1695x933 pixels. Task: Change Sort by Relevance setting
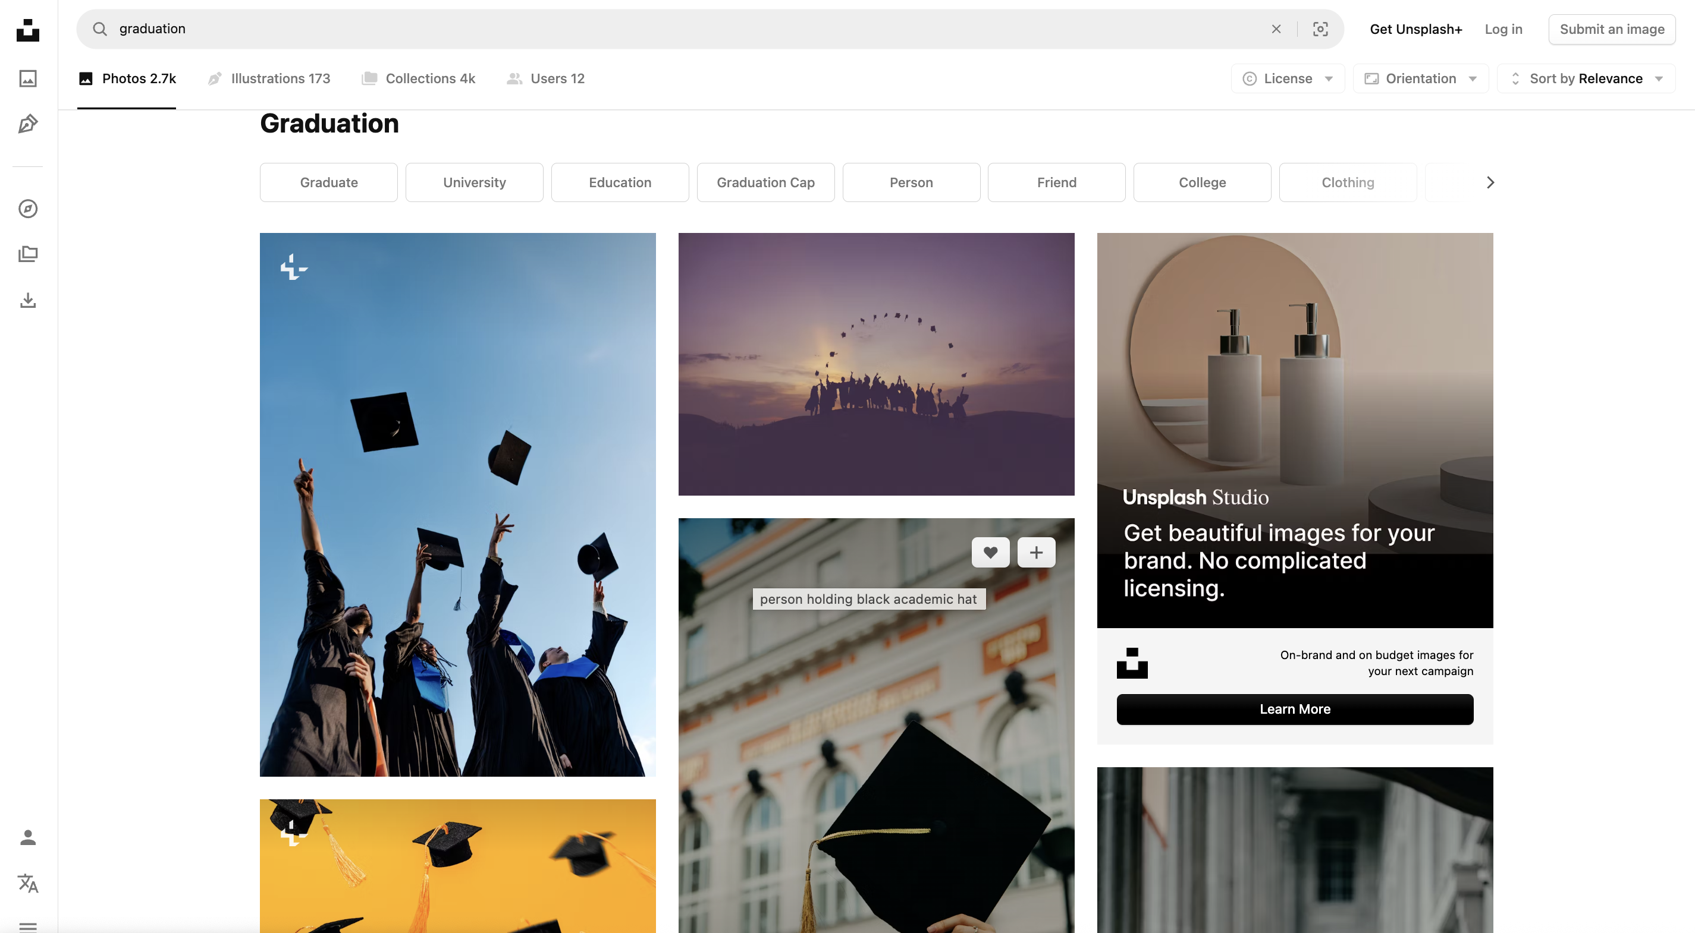point(1586,78)
